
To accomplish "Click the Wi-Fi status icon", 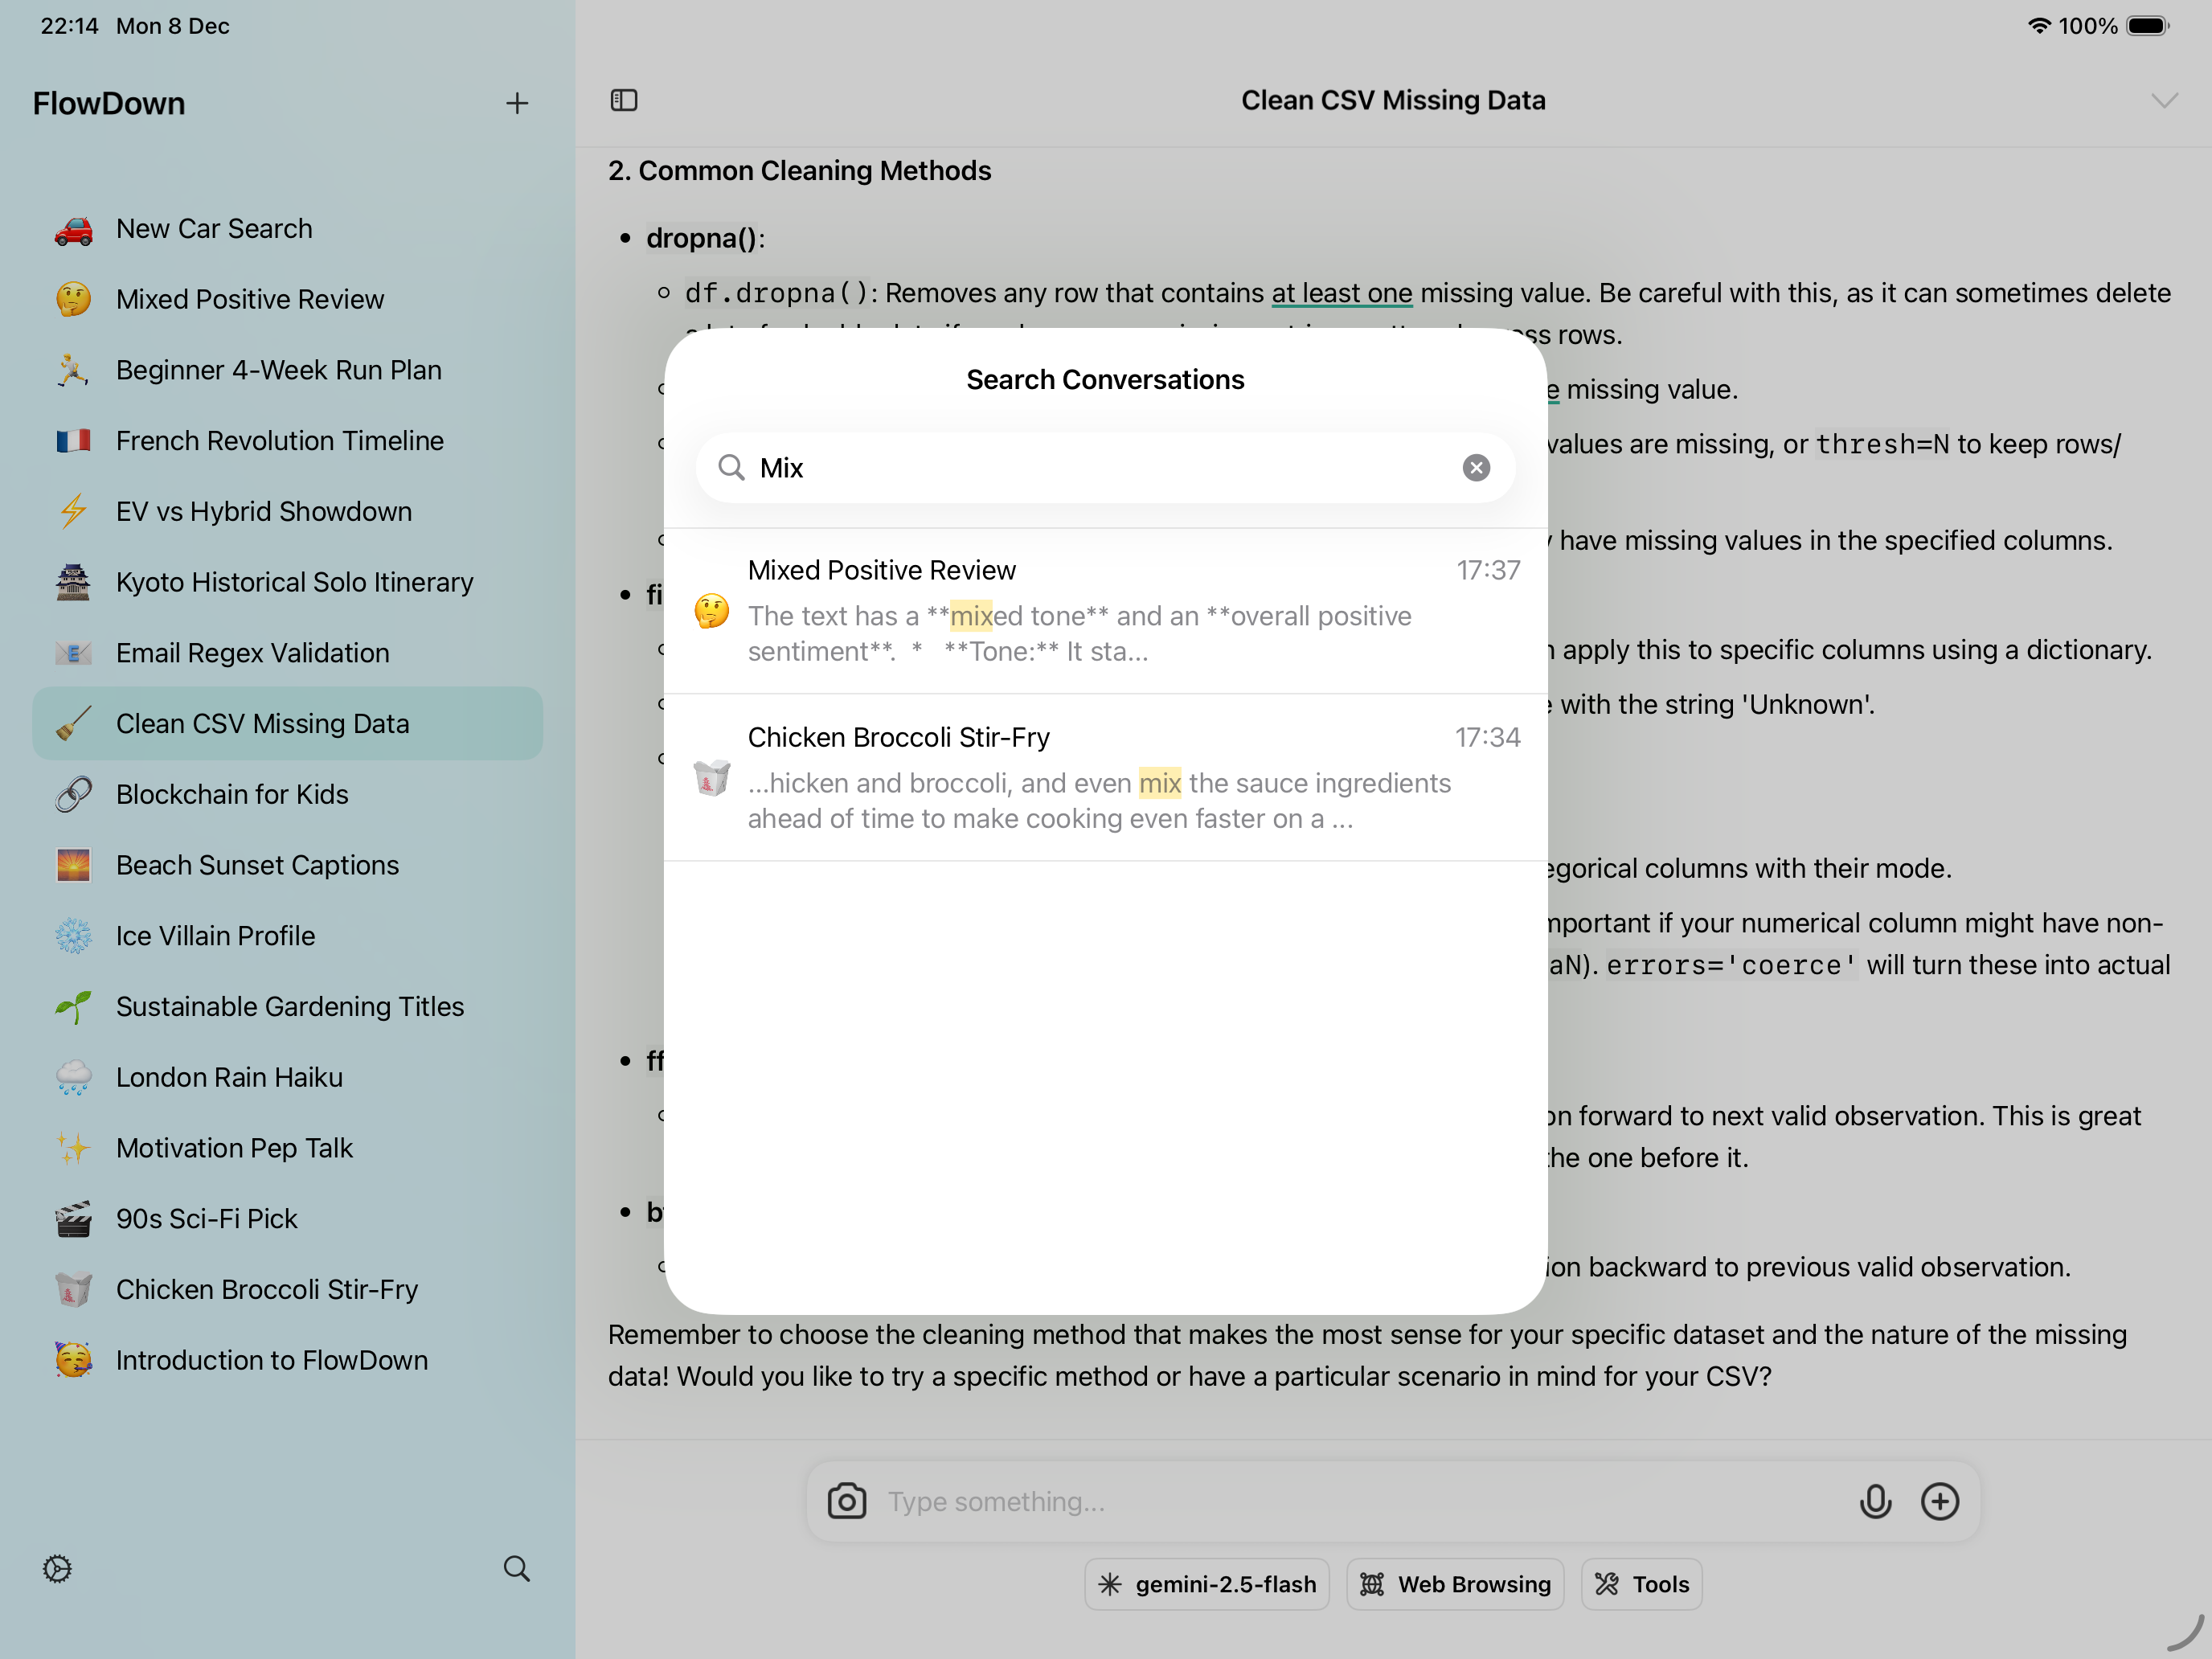I will click(2039, 26).
